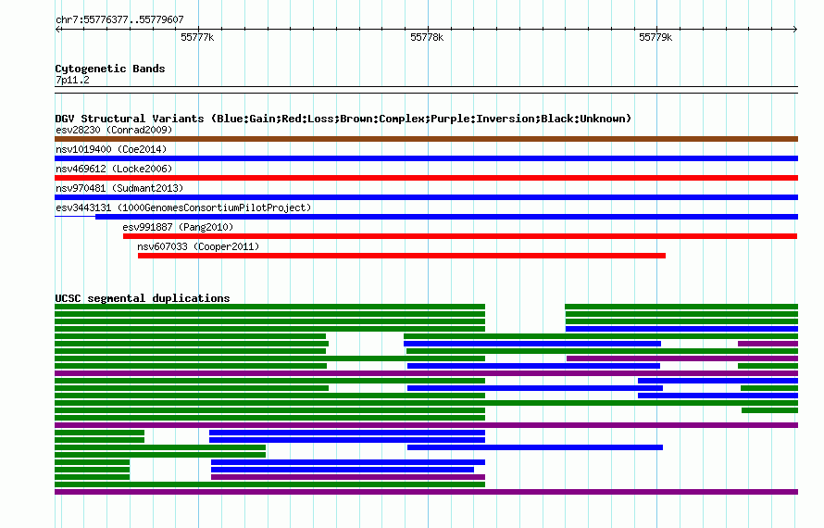Click the red esv991887 loss bar
The image size is (824, 528).
[x=460, y=236]
